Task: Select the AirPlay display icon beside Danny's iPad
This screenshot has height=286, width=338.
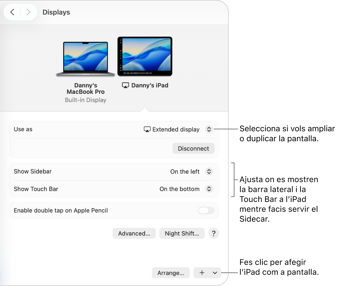Action: pyautogui.click(x=125, y=85)
